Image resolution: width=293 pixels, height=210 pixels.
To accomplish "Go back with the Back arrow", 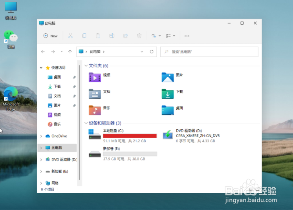I will 43,52.
